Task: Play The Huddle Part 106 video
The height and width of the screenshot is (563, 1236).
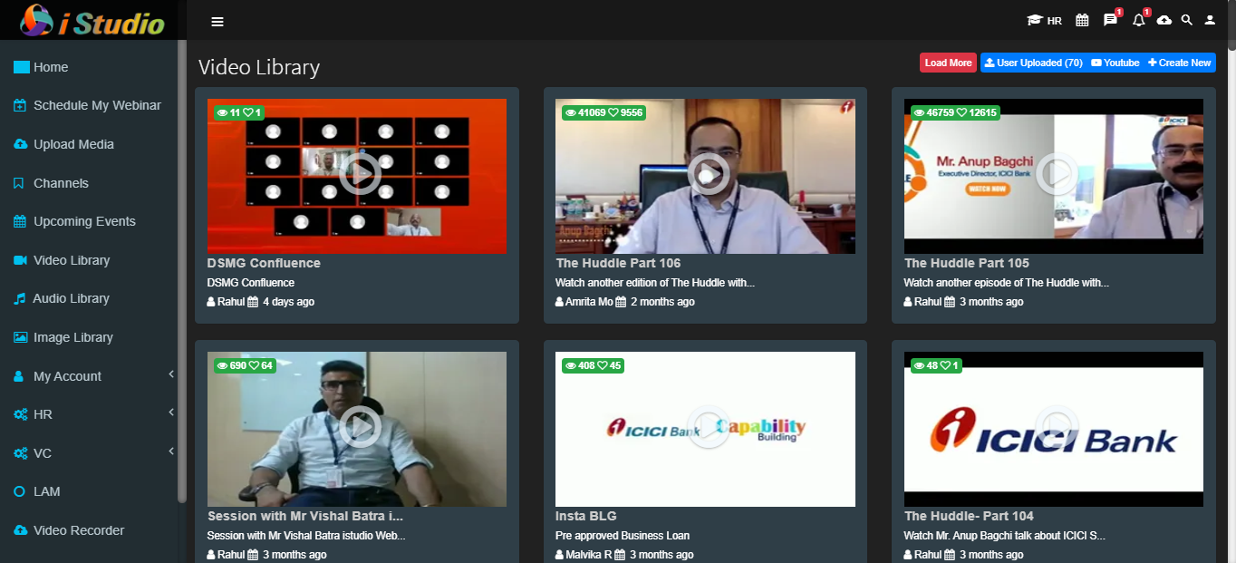Action: coord(709,174)
